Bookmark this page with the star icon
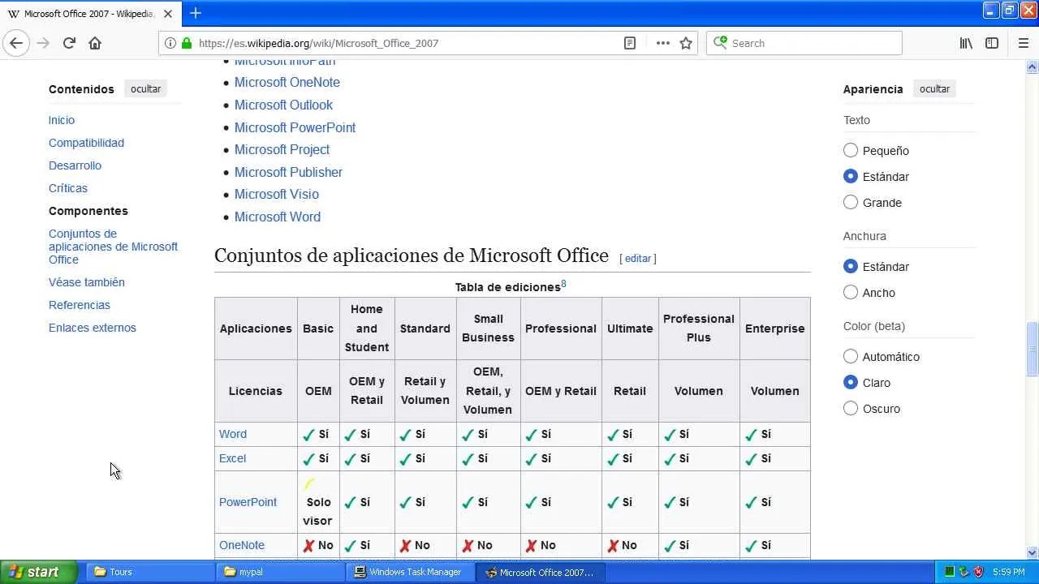This screenshot has height=584, width=1039. [x=686, y=43]
